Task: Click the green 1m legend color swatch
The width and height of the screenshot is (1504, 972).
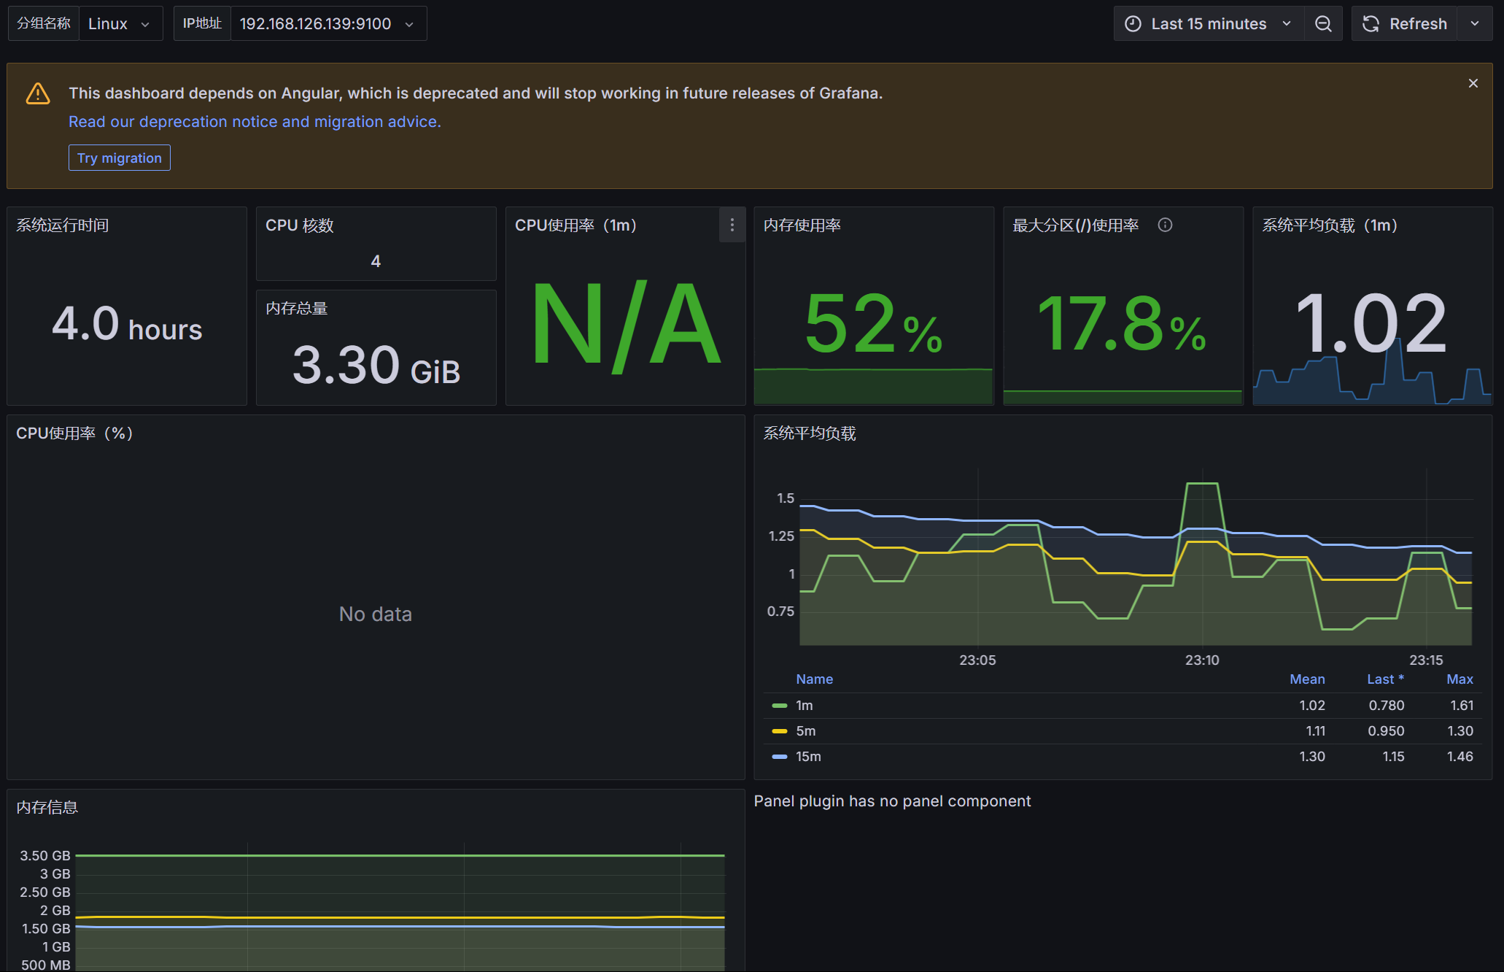Action: (780, 706)
